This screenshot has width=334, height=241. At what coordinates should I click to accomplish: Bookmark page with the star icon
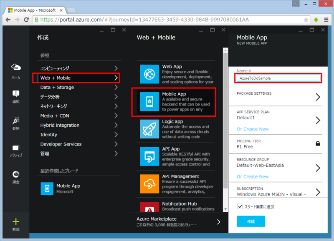pyautogui.click(x=306, y=20)
